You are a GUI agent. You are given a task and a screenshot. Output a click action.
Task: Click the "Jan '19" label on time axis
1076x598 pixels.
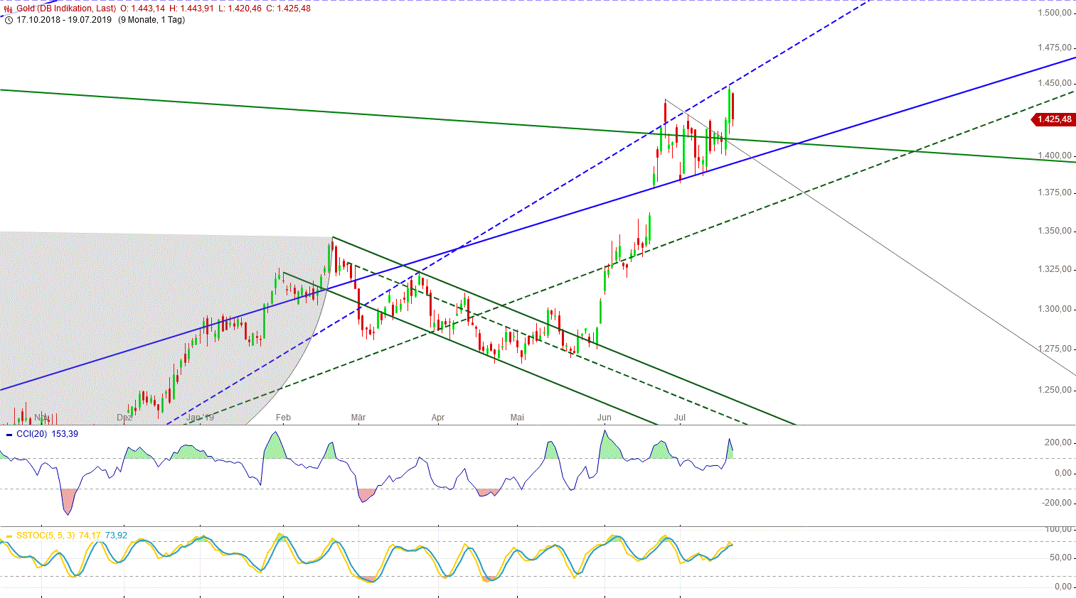200,418
